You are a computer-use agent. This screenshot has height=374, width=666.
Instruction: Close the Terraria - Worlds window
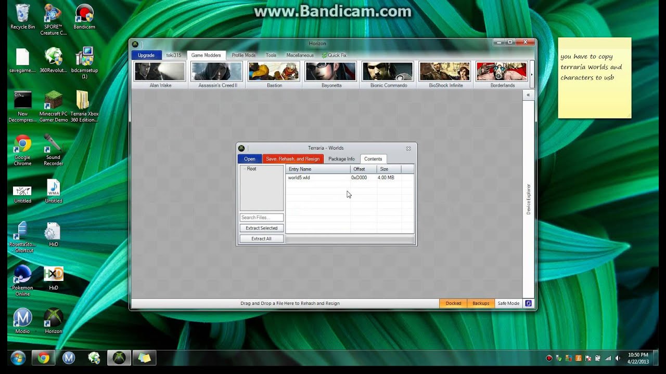click(x=408, y=148)
